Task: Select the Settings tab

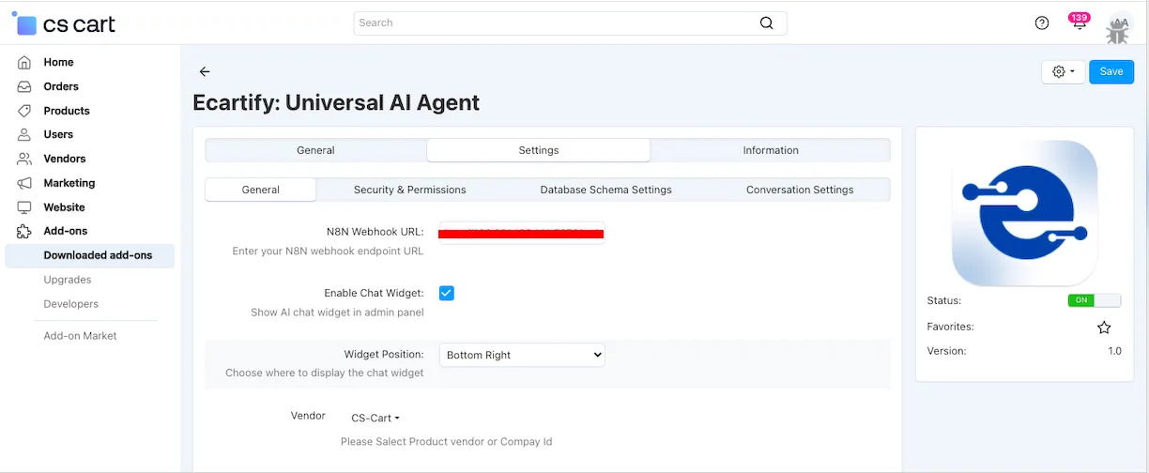Action: point(539,150)
